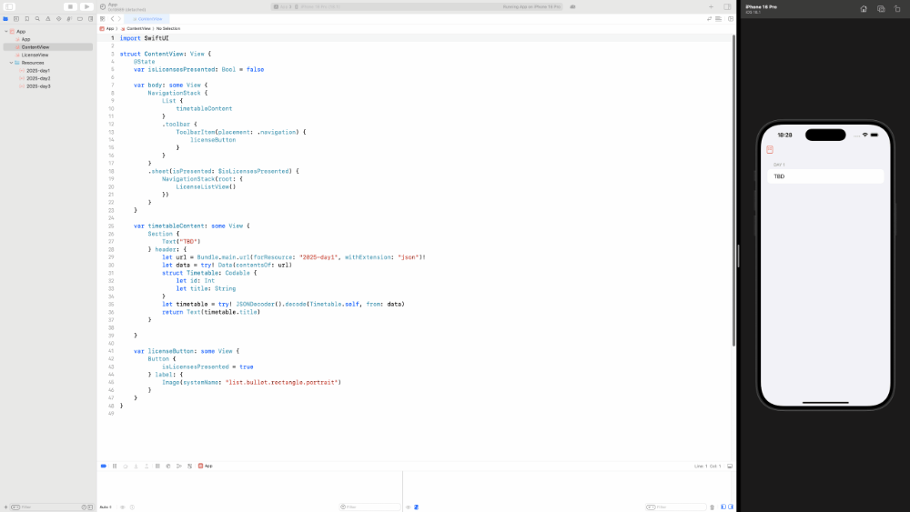Click the variables view Filter field
Image resolution: width=910 pixels, height=512 pixels.
point(369,507)
